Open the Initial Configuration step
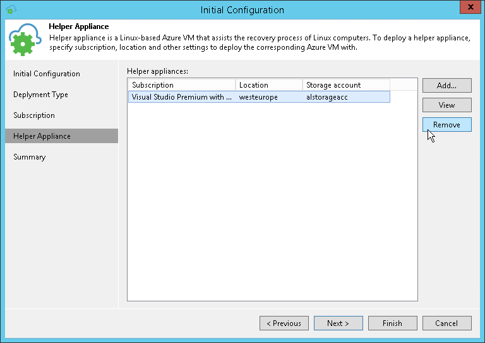Screen dimensions: 485x343 tap(47, 74)
